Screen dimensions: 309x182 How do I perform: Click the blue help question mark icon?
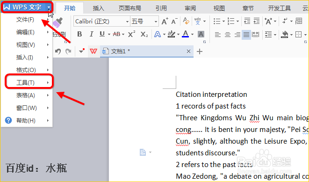(8, 120)
